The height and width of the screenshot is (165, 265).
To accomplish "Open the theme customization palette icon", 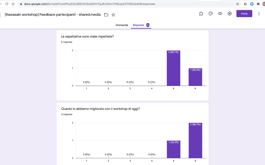I will pyautogui.click(x=210, y=14).
